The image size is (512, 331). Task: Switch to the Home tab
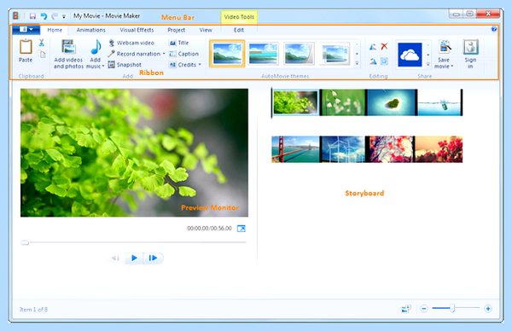tap(55, 30)
